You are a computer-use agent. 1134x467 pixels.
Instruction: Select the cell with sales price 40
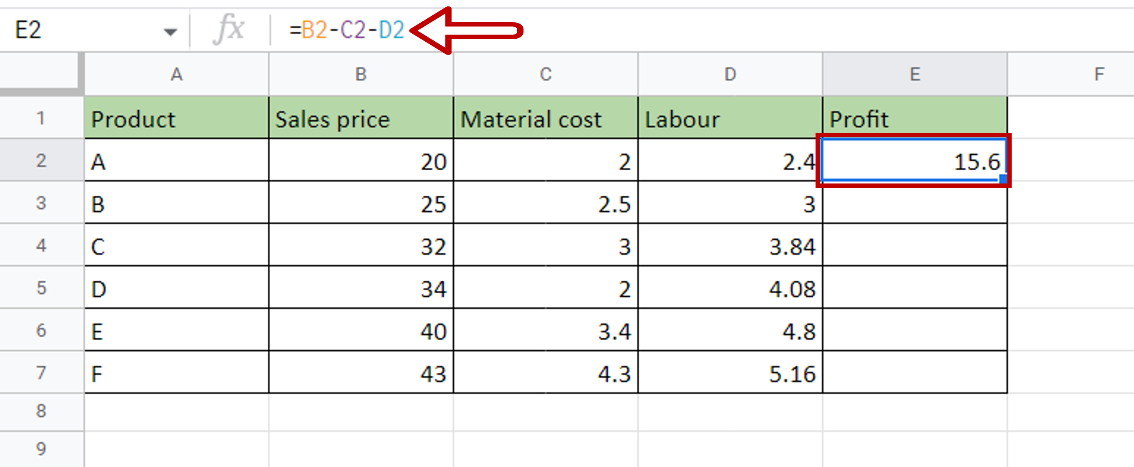point(361,330)
